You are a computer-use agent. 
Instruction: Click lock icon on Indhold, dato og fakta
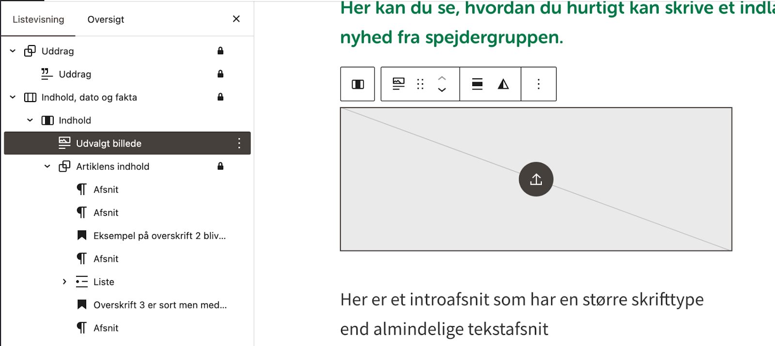[220, 97]
